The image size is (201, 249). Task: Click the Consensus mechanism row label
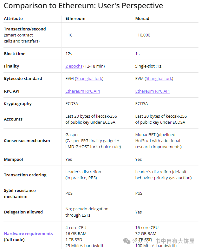27,141
